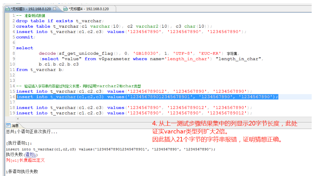The width and height of the screenshot is (315, 176).
Task: Click the highlighted insert statement on line 16
Action: tap(147, 97)
